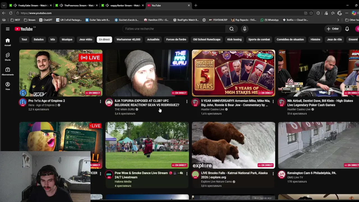Open options menu for Pow Wow & Smoke Dance stream
This screenshot has width=359, height=202.
[187, 174]
